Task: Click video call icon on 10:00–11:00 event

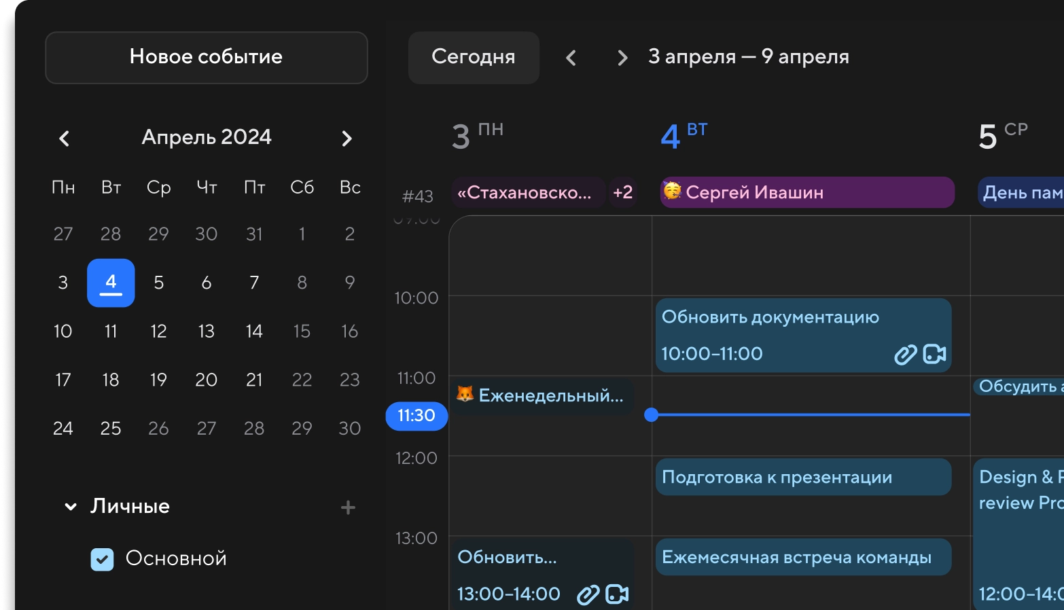Action: tap(935, 354)
